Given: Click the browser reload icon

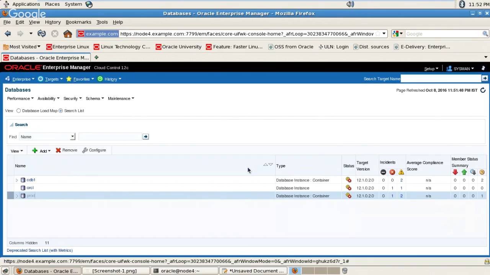Looking at the screenshot, I should click(41, 34).
